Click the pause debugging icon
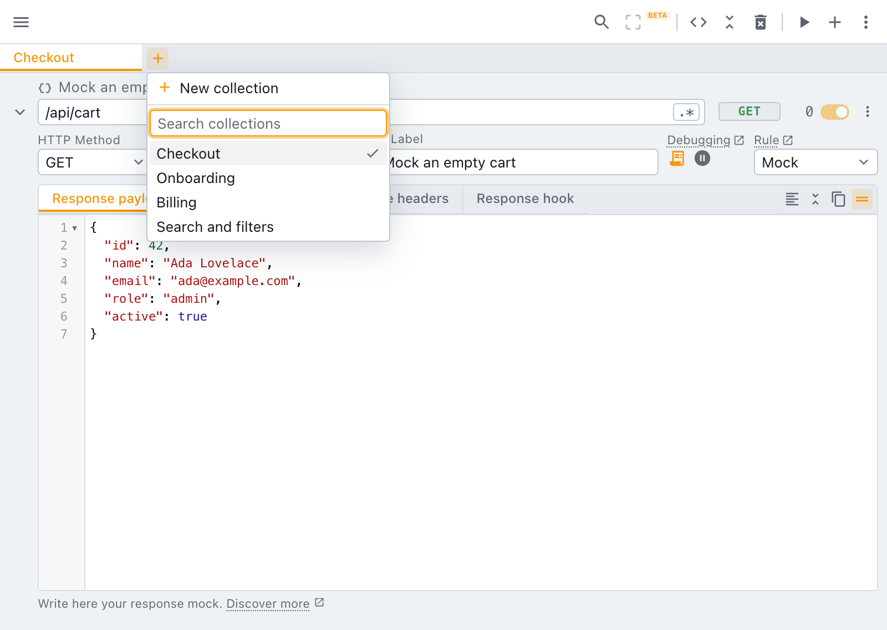 click(702, 159)
